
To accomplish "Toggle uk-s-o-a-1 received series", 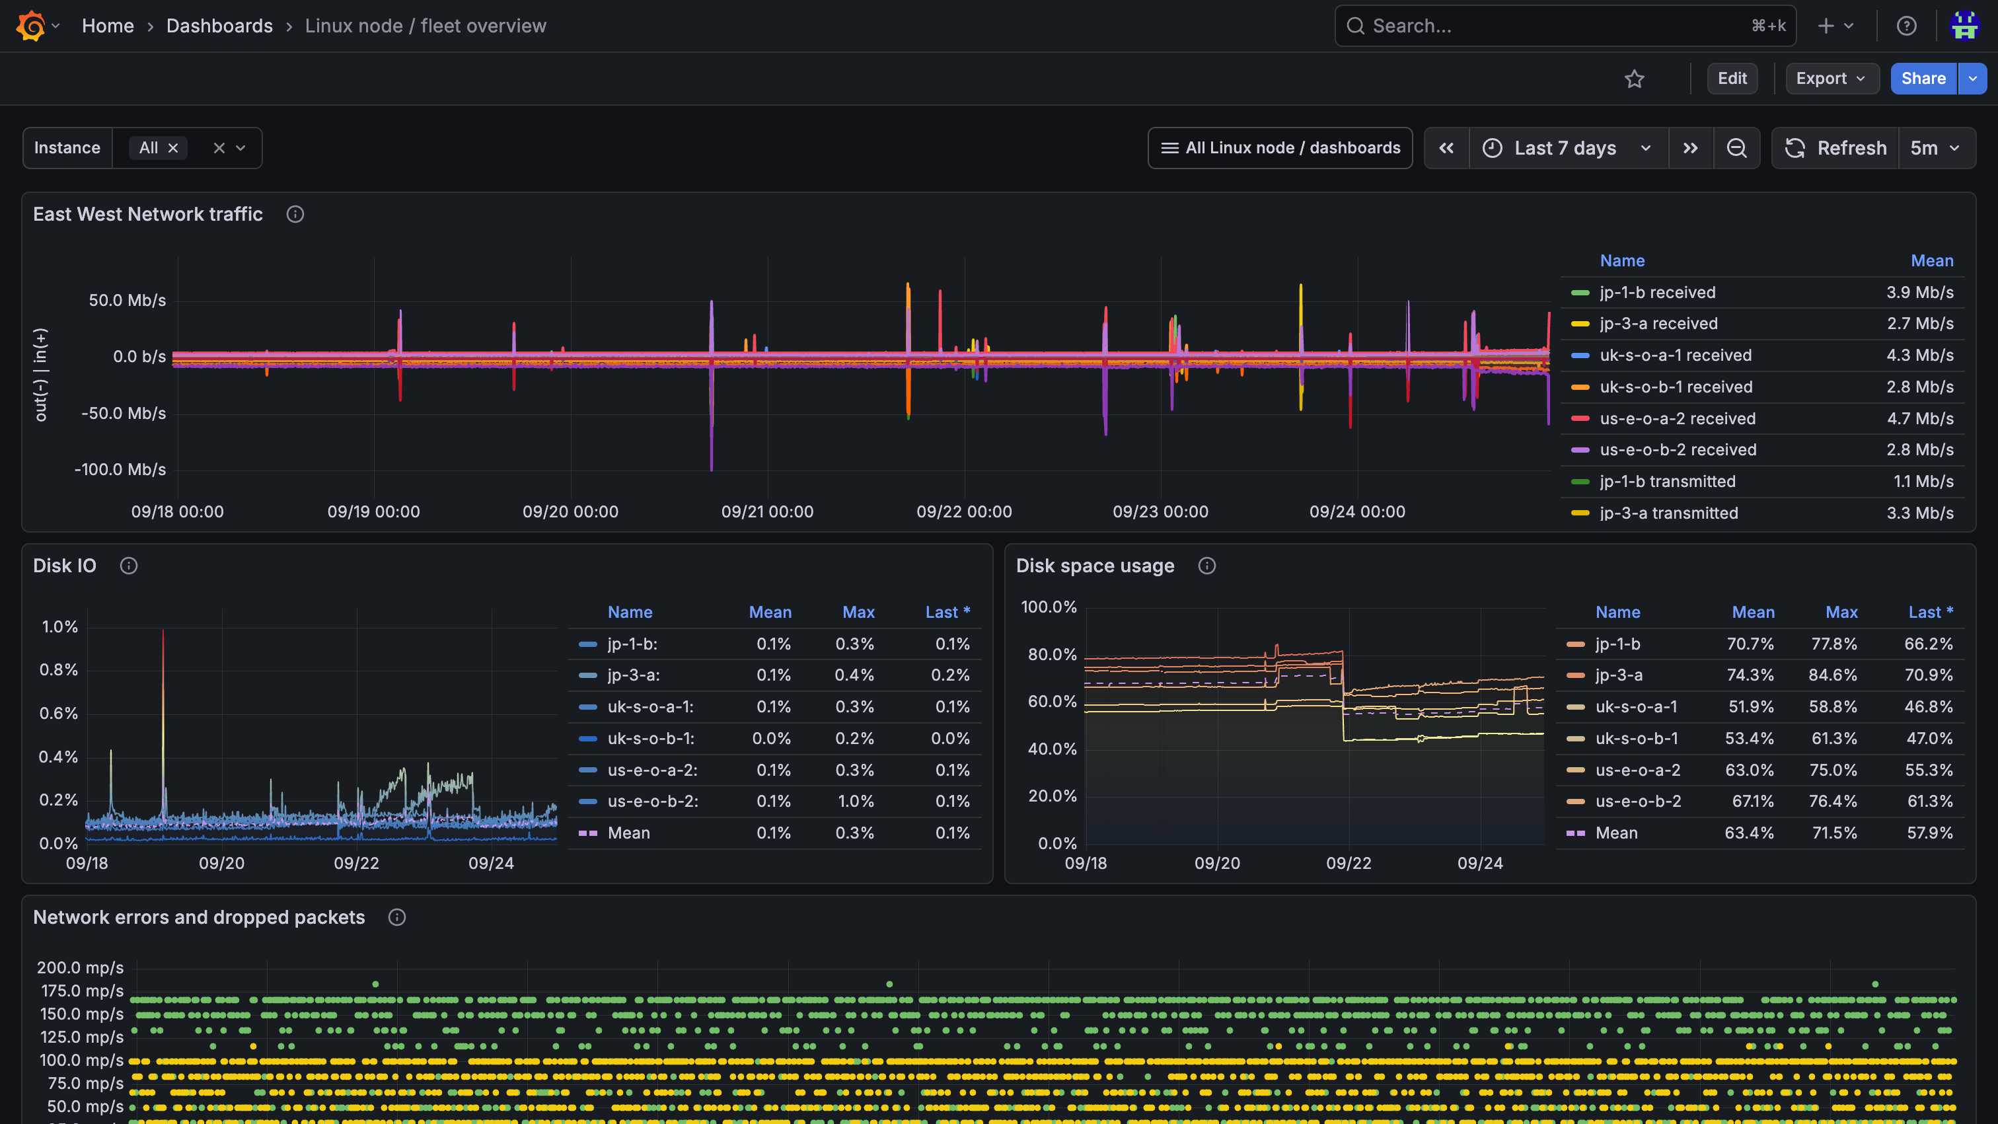I will [x=1676, y=356].
